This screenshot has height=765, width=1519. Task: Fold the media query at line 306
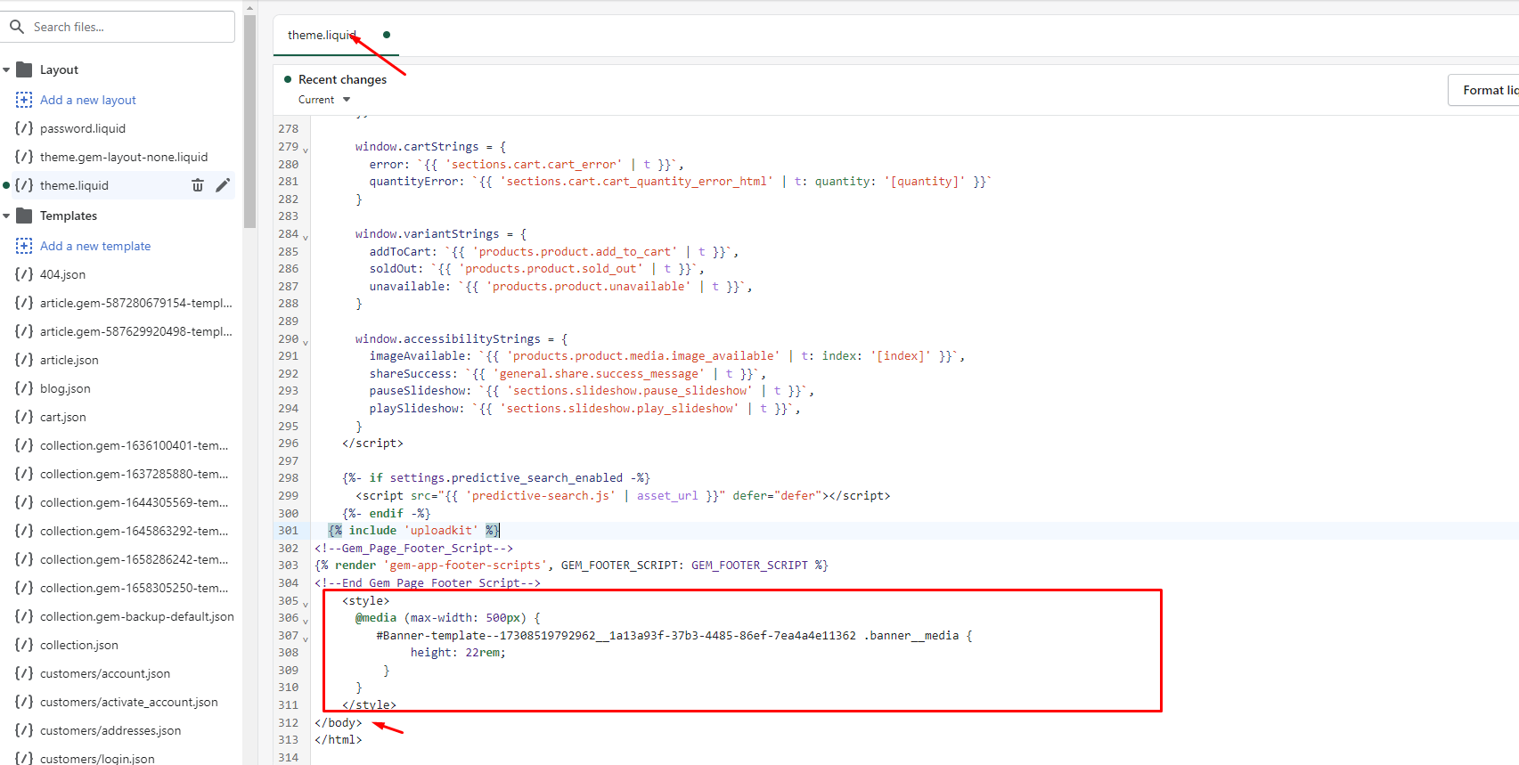[306, 621]
